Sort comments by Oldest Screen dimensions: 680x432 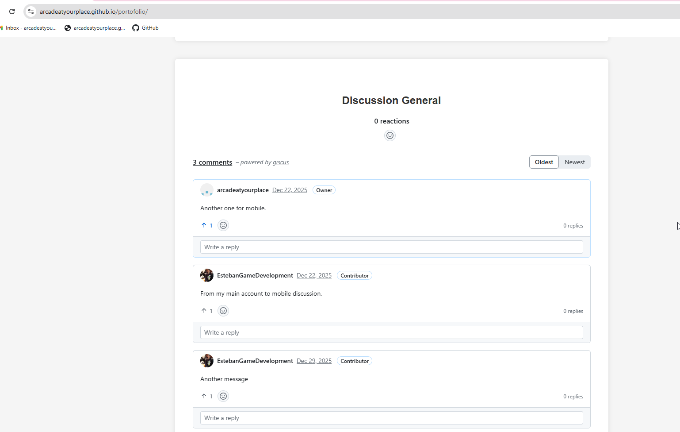[x=544, y=162]
